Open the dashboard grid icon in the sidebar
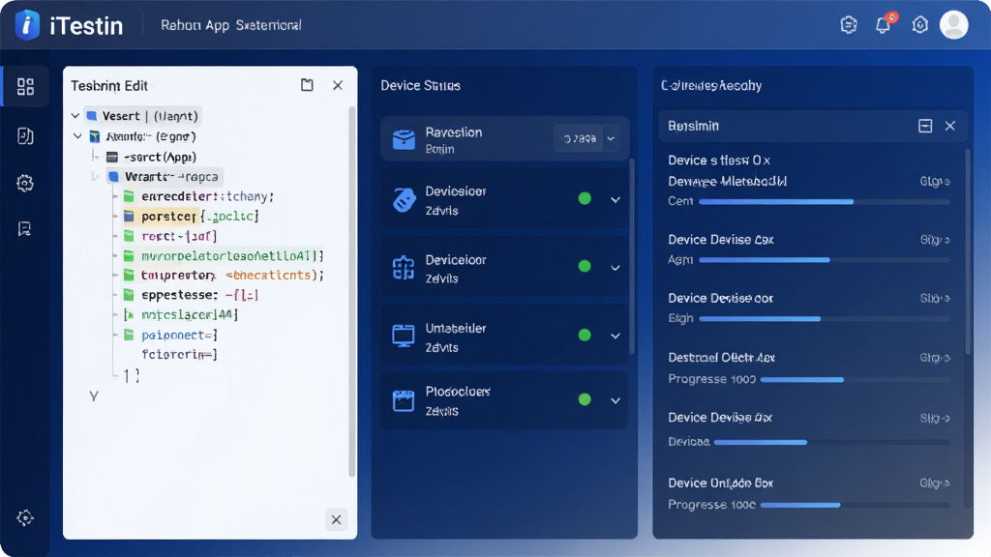The image size is (991, 557). (25, 86)
